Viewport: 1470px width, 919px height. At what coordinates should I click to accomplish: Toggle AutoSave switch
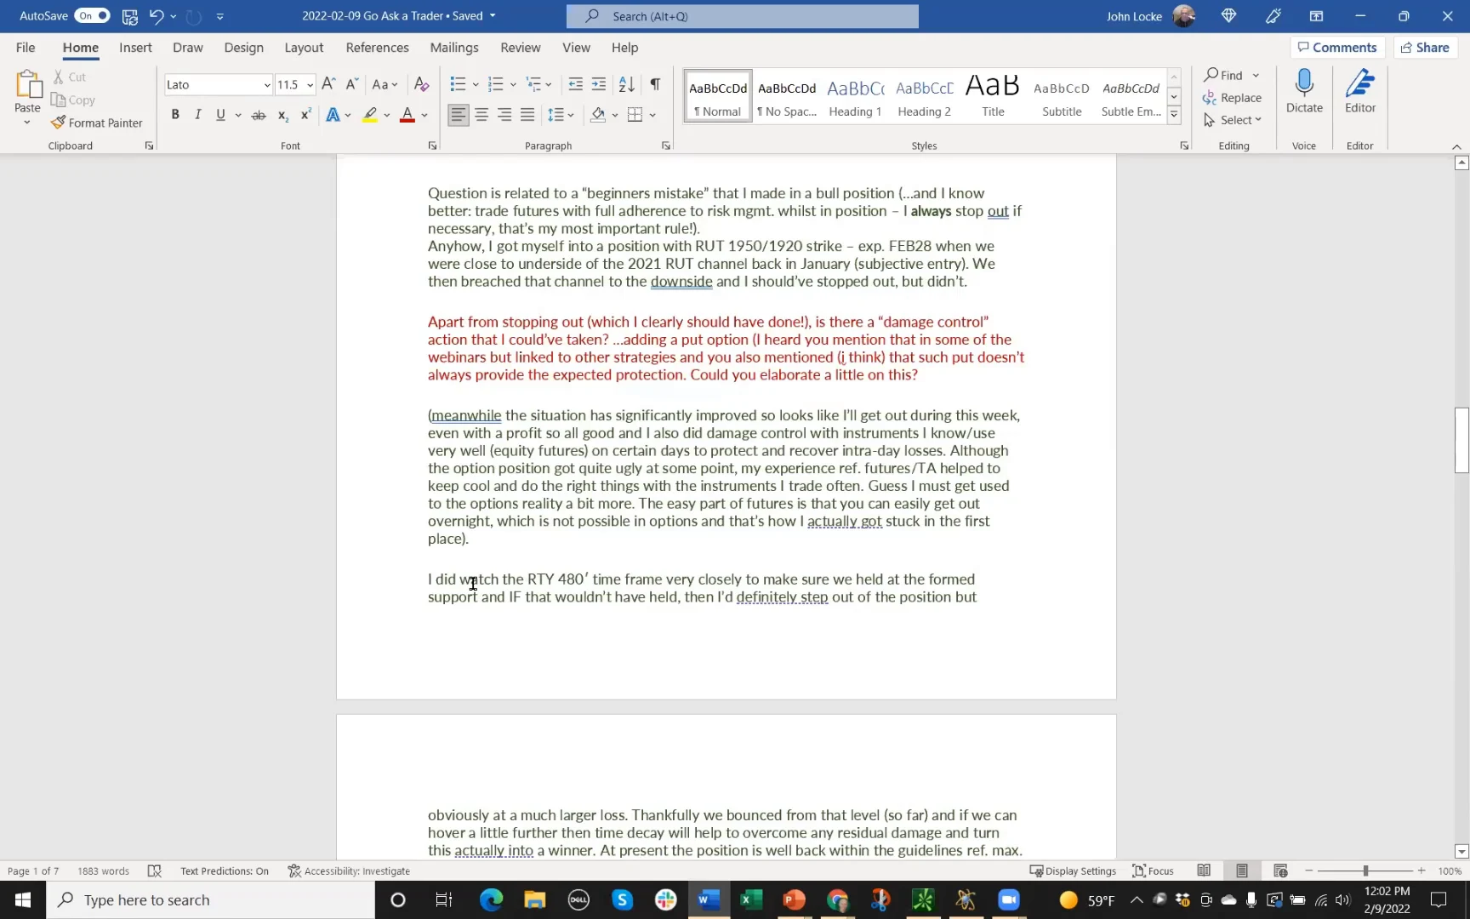click(92, 15)
